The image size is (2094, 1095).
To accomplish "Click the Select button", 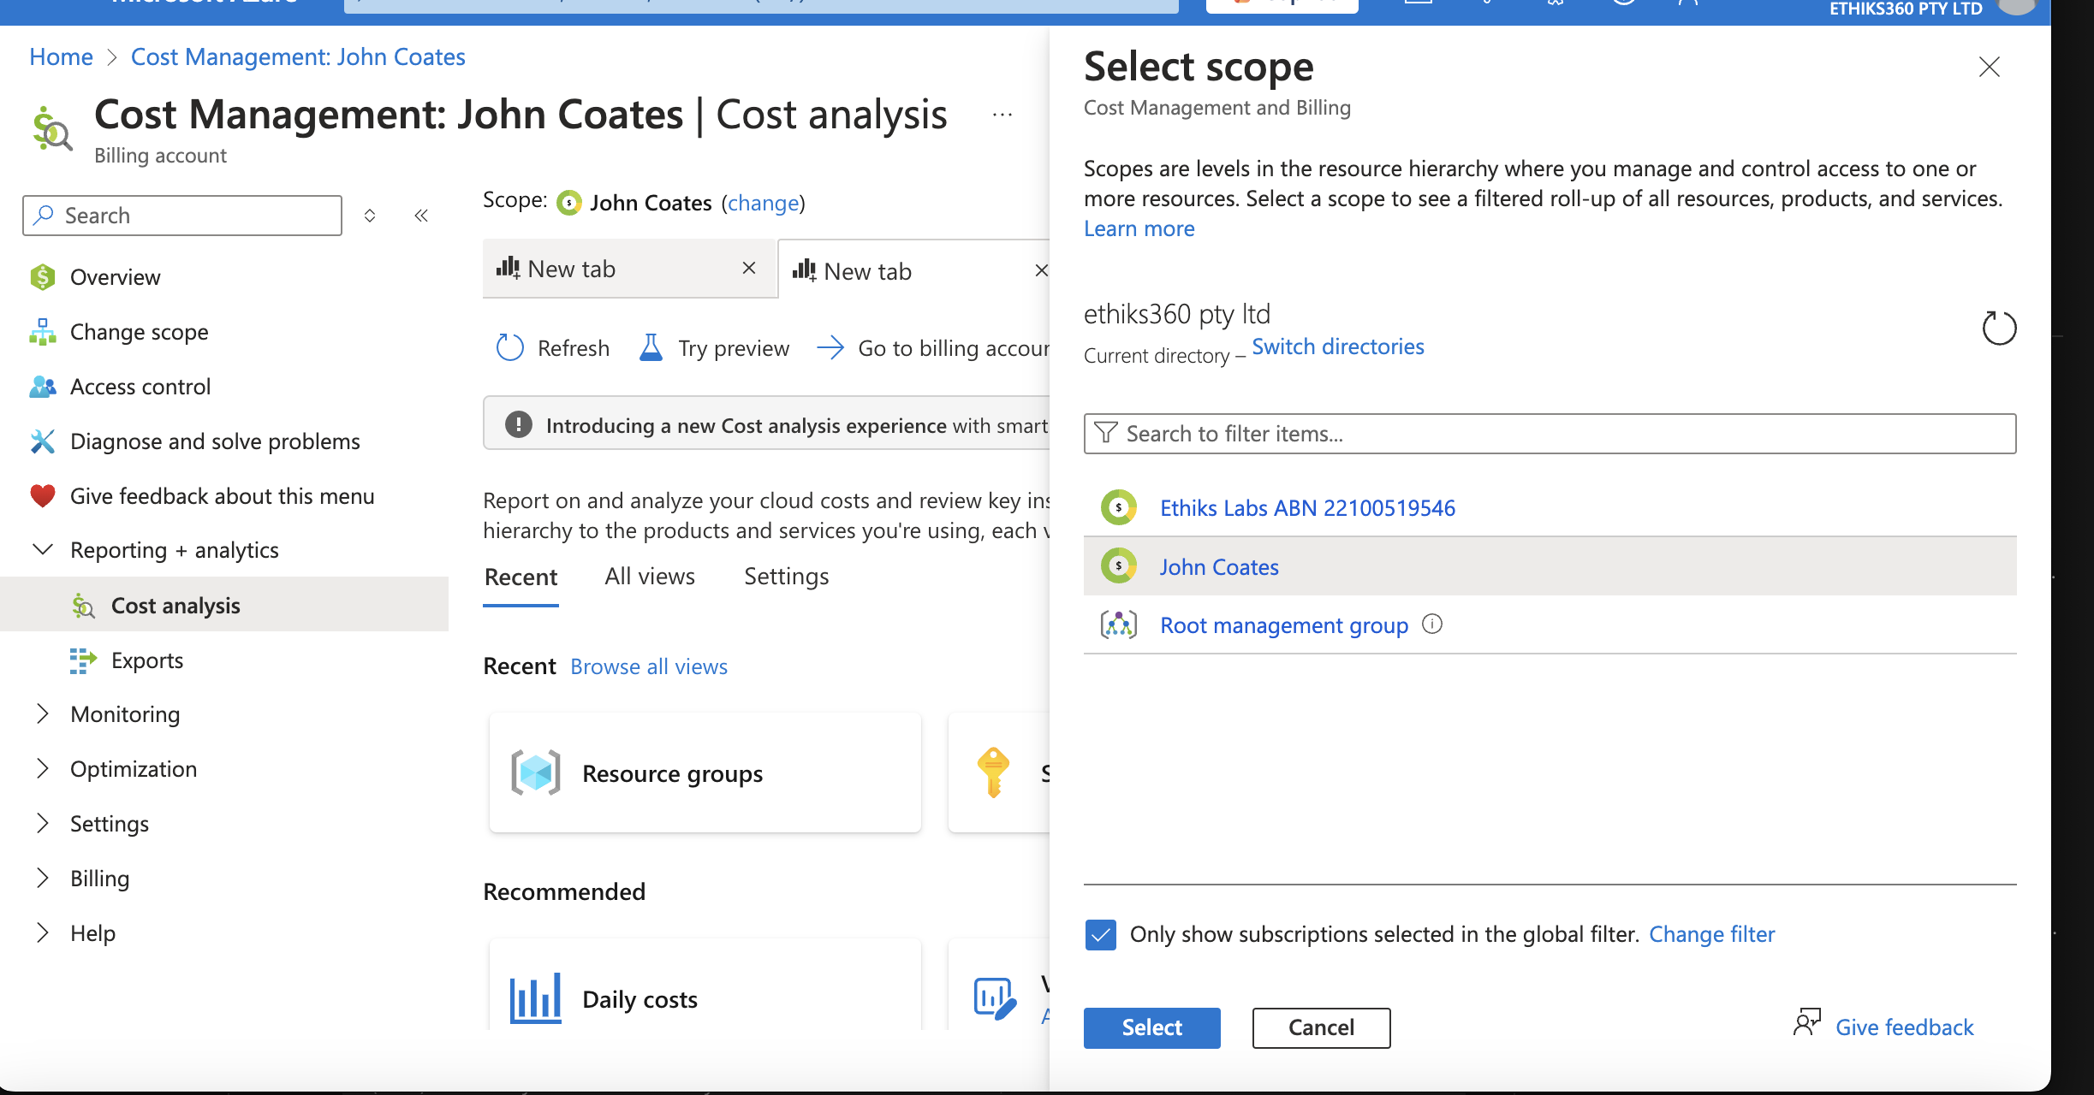I will point(1152,1027).
